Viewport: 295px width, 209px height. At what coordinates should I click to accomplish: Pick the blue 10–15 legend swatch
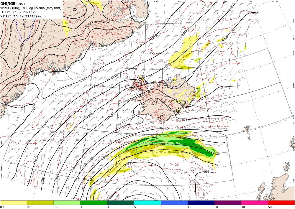pos(174,203)
